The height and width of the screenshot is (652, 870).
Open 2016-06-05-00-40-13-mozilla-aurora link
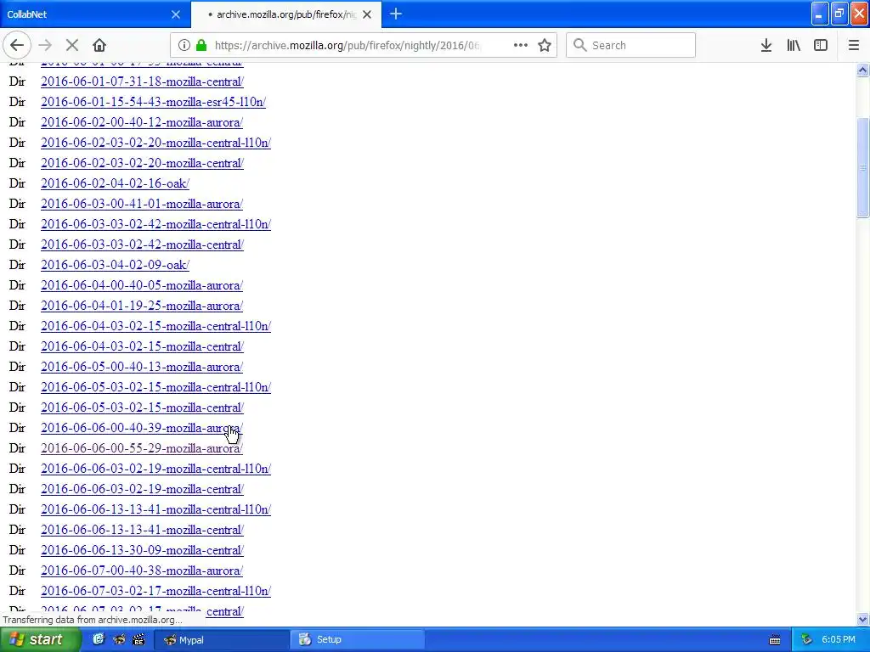pos(142,367)
